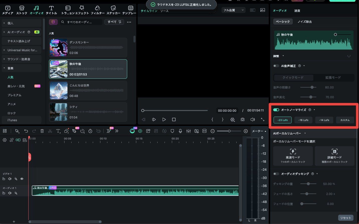Viewport: 359px width, 224px height.
Task: Open the preview playback settings gear
Action: point(233,119)
